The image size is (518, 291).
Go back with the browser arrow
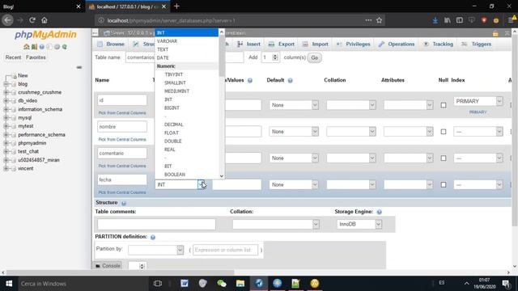pos(7,20)
